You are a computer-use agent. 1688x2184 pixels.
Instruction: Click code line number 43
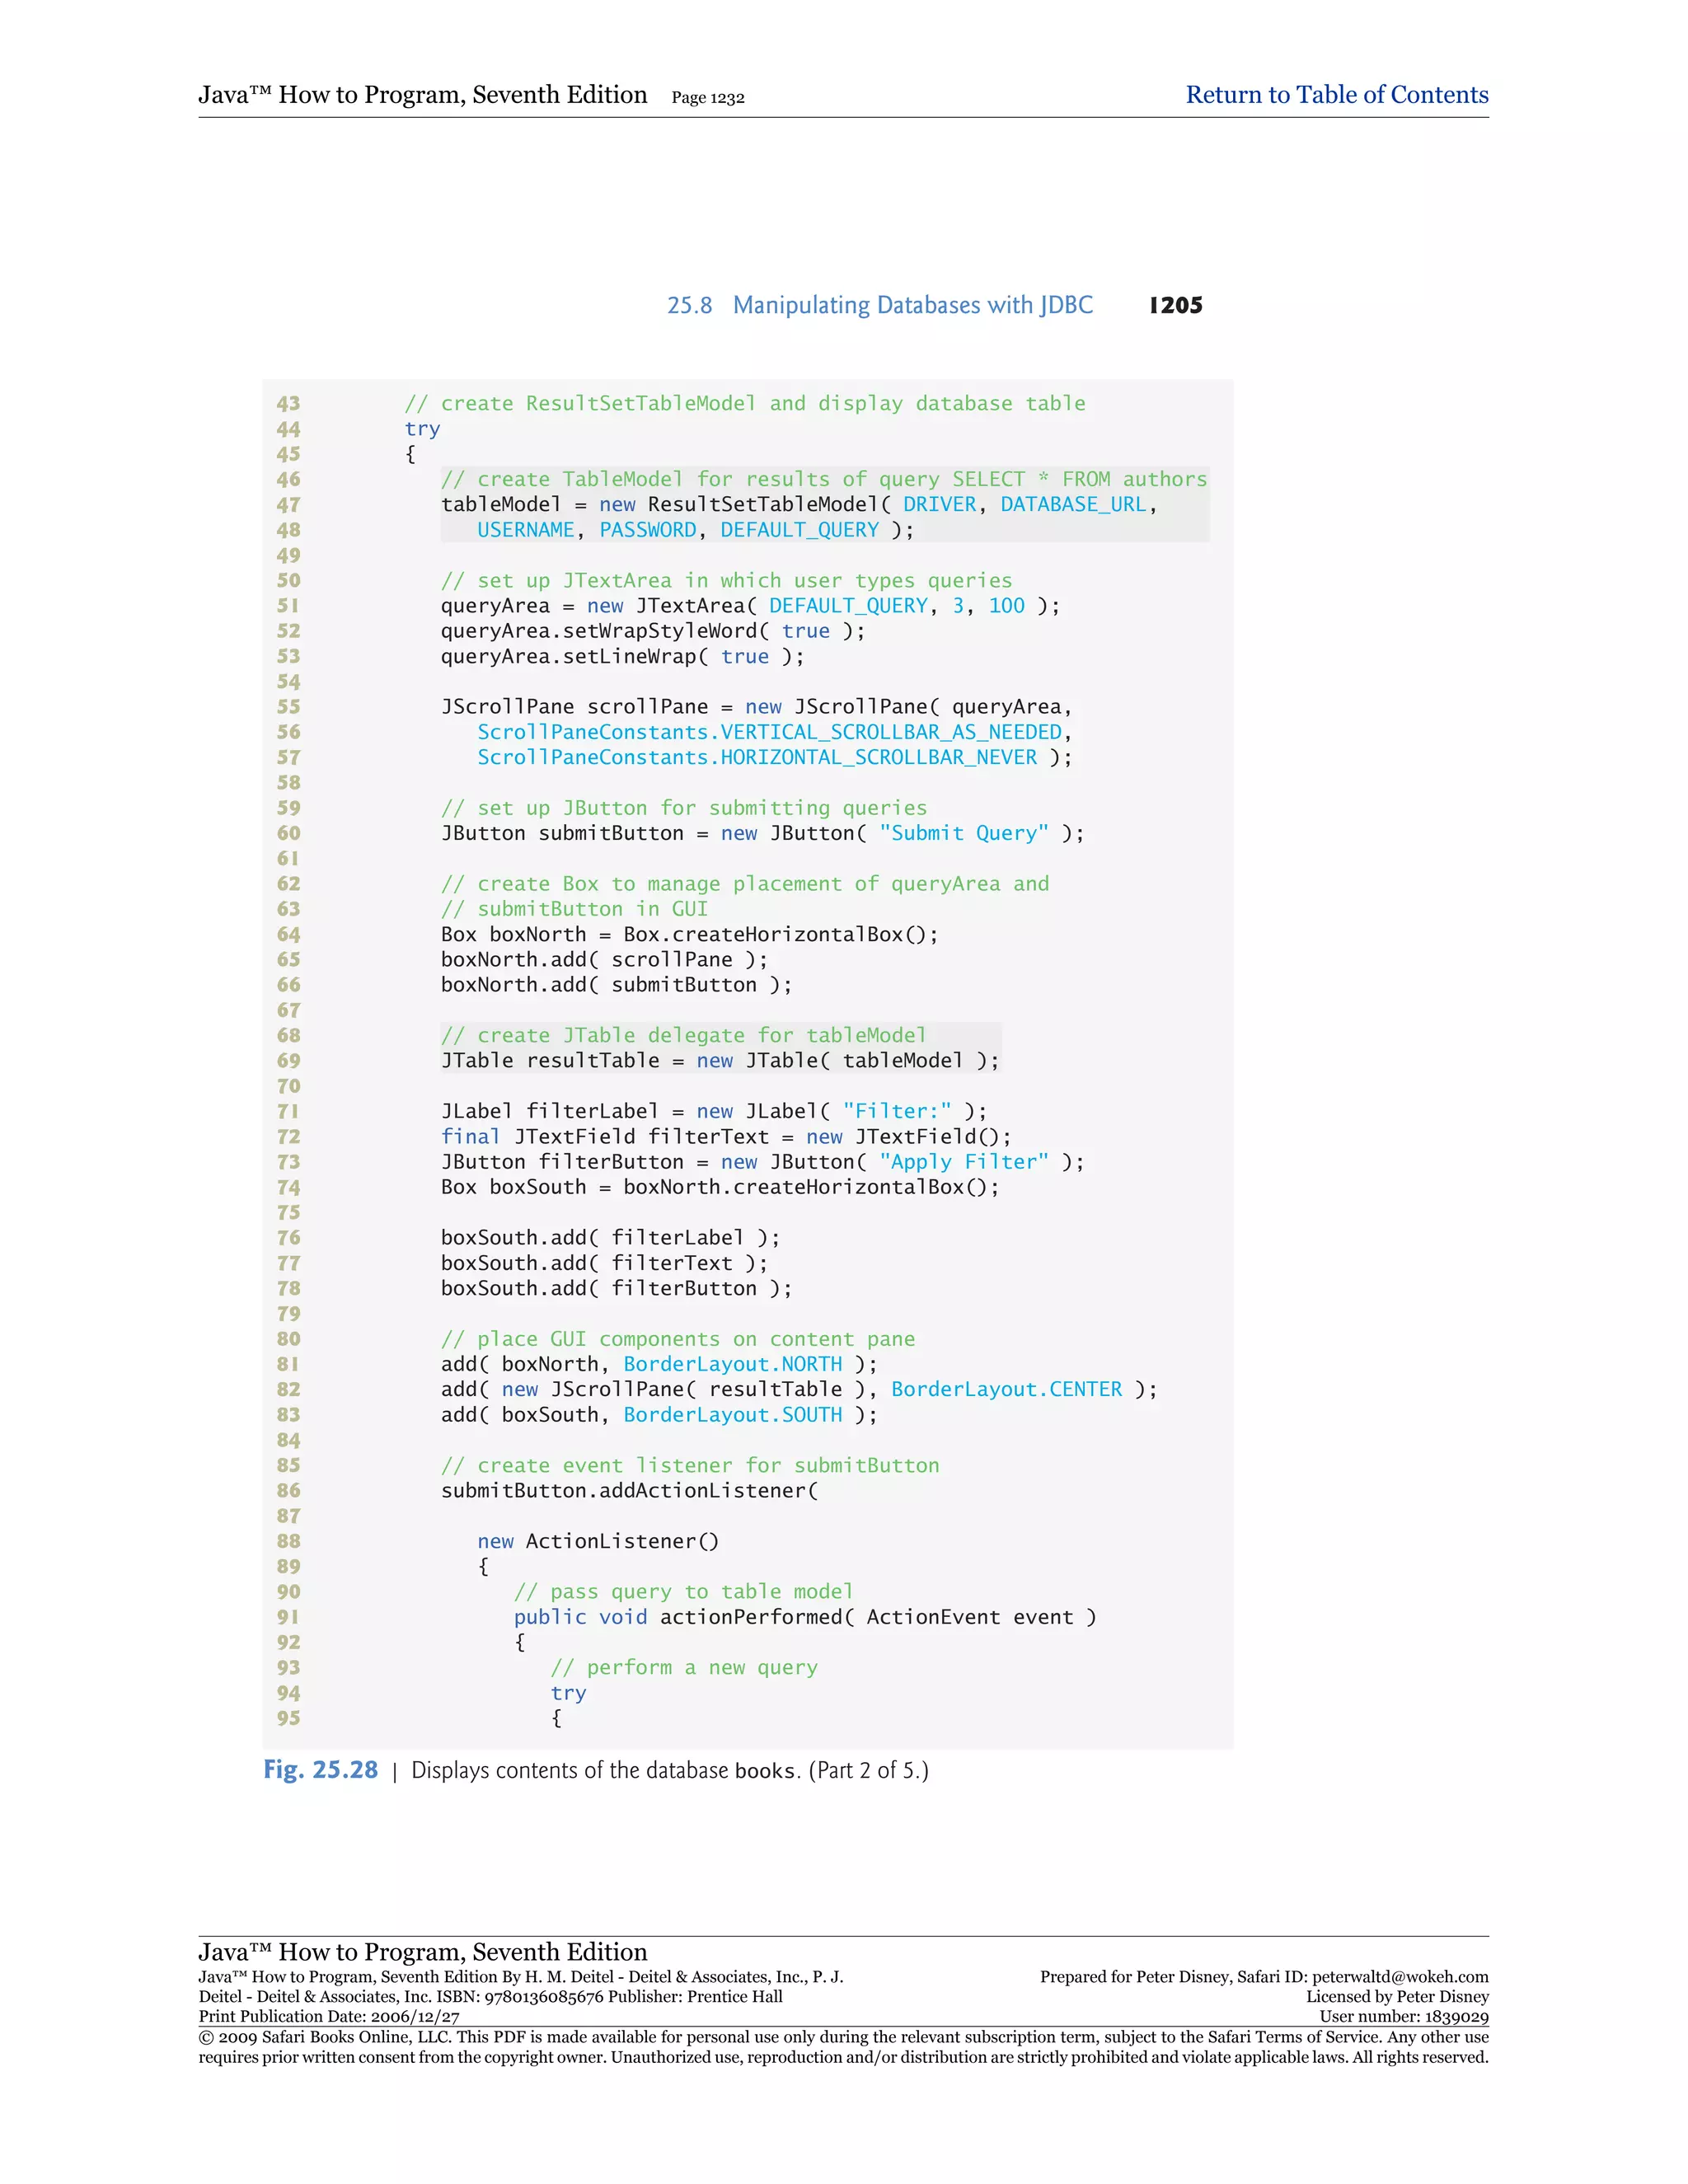point(288,404)
